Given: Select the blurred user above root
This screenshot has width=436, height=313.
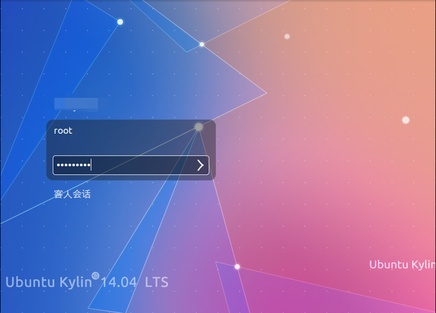Looking at the screenshot, I should pyautogui.click(x=76, y=104).
